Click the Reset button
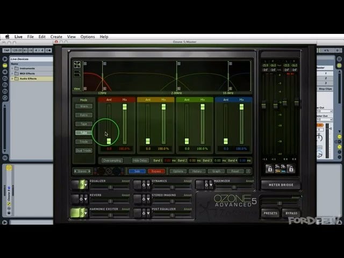 coord(235,171)
